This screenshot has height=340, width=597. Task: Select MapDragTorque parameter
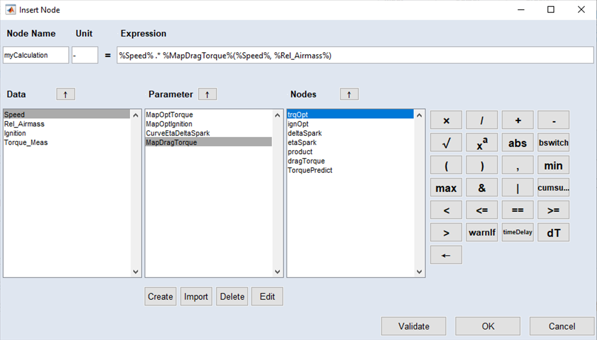[x=208, y=142]
